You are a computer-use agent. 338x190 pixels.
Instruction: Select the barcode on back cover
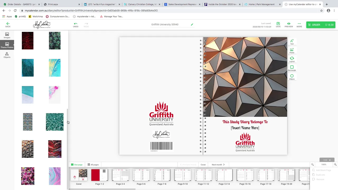point(161,146)
